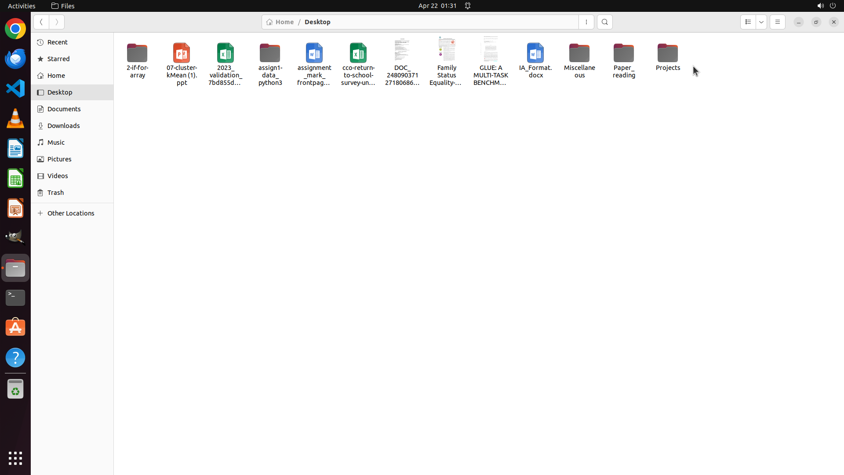The height and width of the screenshot is (475, 844).
Task: Open the path bar three-dot menu
Action: point(586,22)
